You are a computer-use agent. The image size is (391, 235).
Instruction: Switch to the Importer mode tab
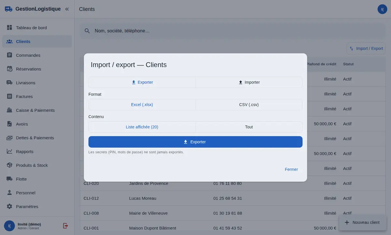pos(249,82)
